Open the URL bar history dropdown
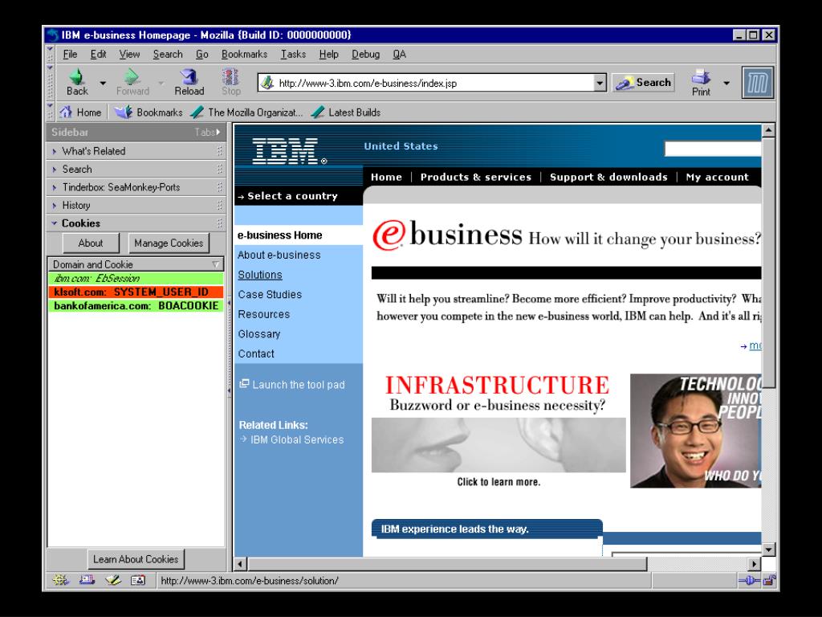 [600, 83]
